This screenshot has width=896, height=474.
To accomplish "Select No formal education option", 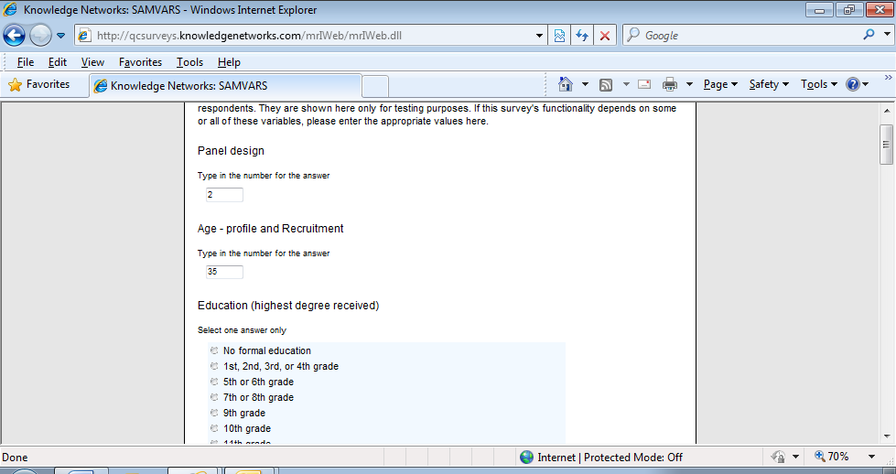I will [214, 350].
